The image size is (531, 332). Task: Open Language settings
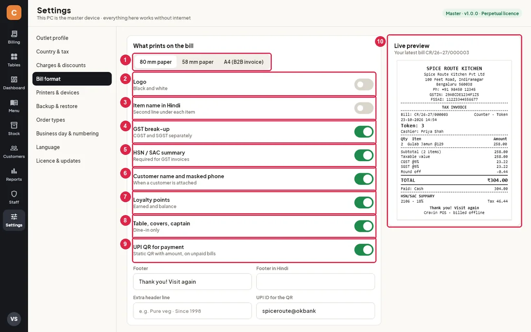72,147
